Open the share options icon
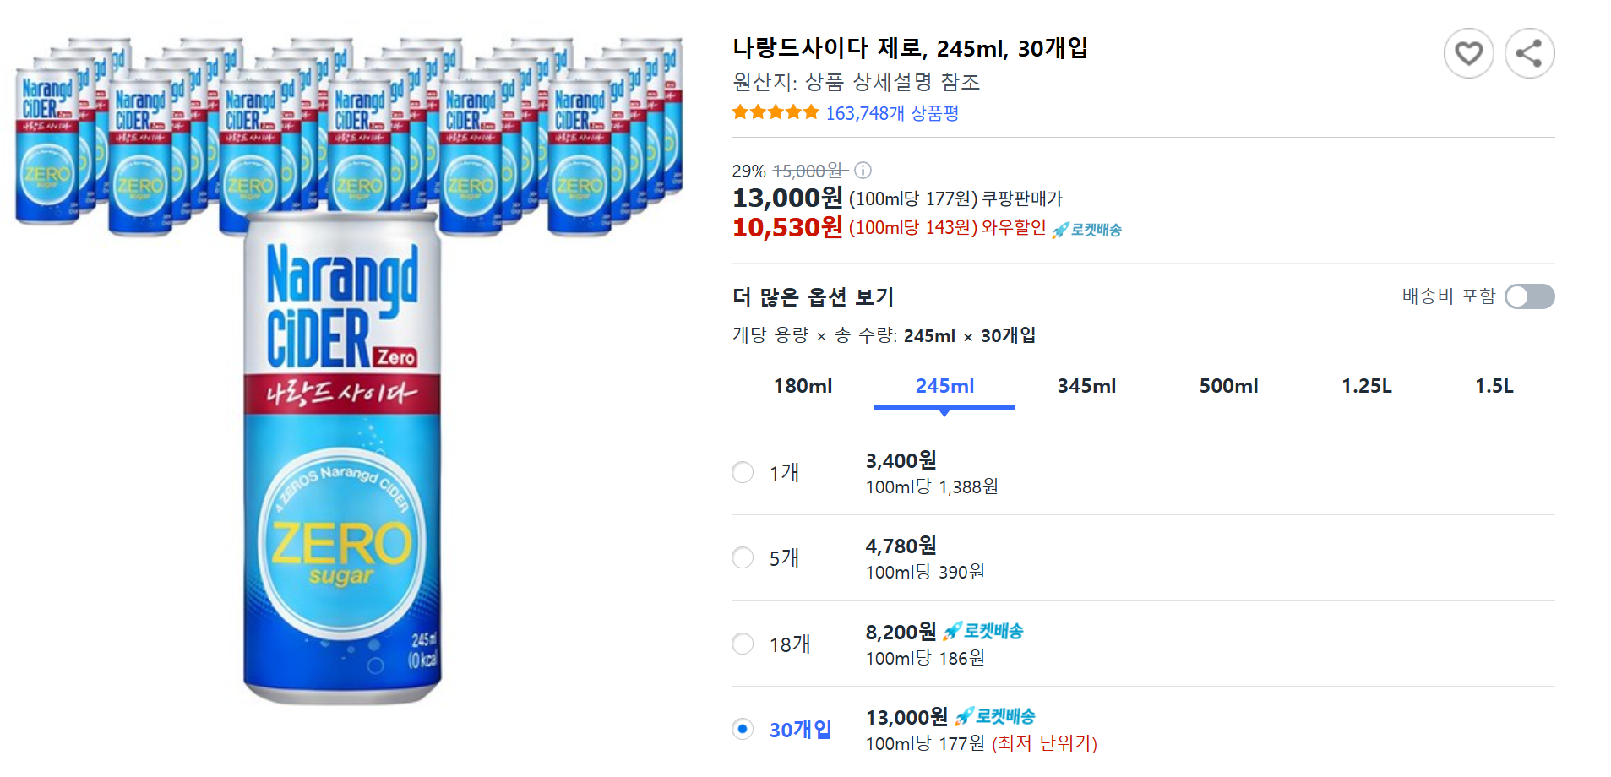 [1529, 52]
